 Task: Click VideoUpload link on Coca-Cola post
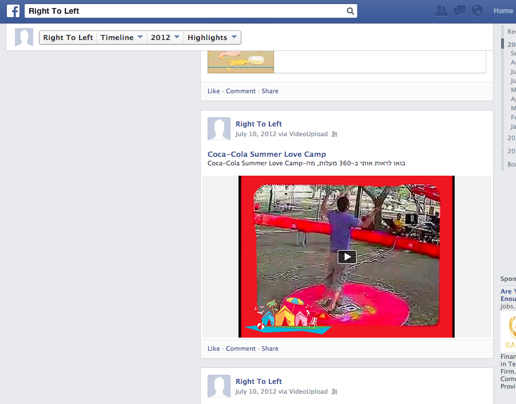pyautogui.click(x=308, y=134)
